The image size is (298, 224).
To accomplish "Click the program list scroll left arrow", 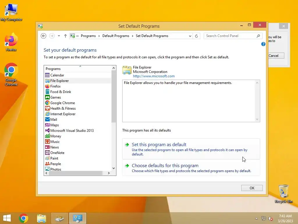I will [46, 173].
